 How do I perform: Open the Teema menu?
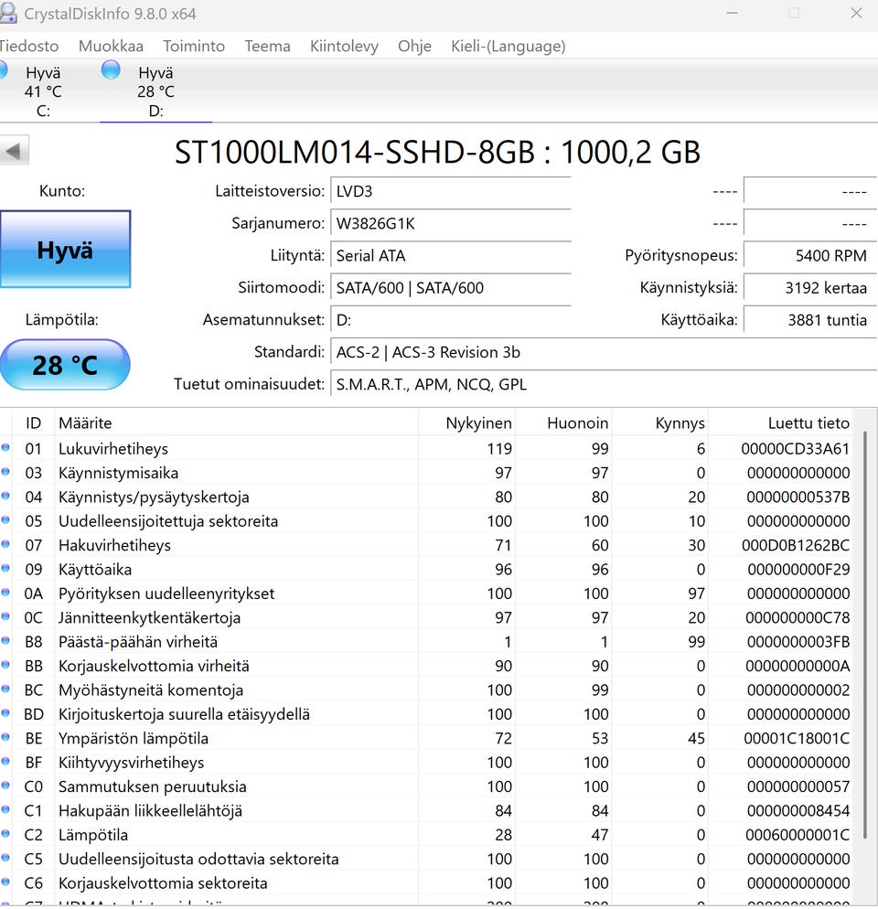[x=267, y=46]
